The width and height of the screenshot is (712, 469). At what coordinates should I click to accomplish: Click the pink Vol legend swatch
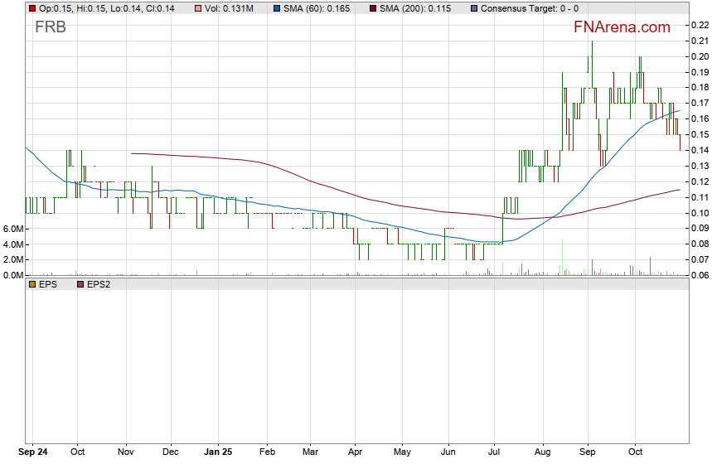pos(197,8)
